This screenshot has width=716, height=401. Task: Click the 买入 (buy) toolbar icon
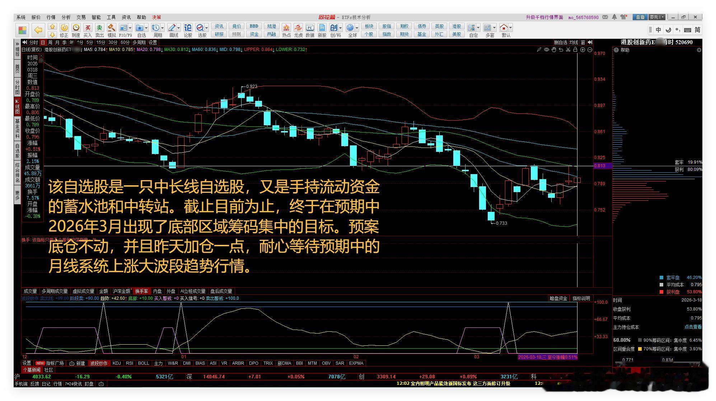(x=88, y=28)
